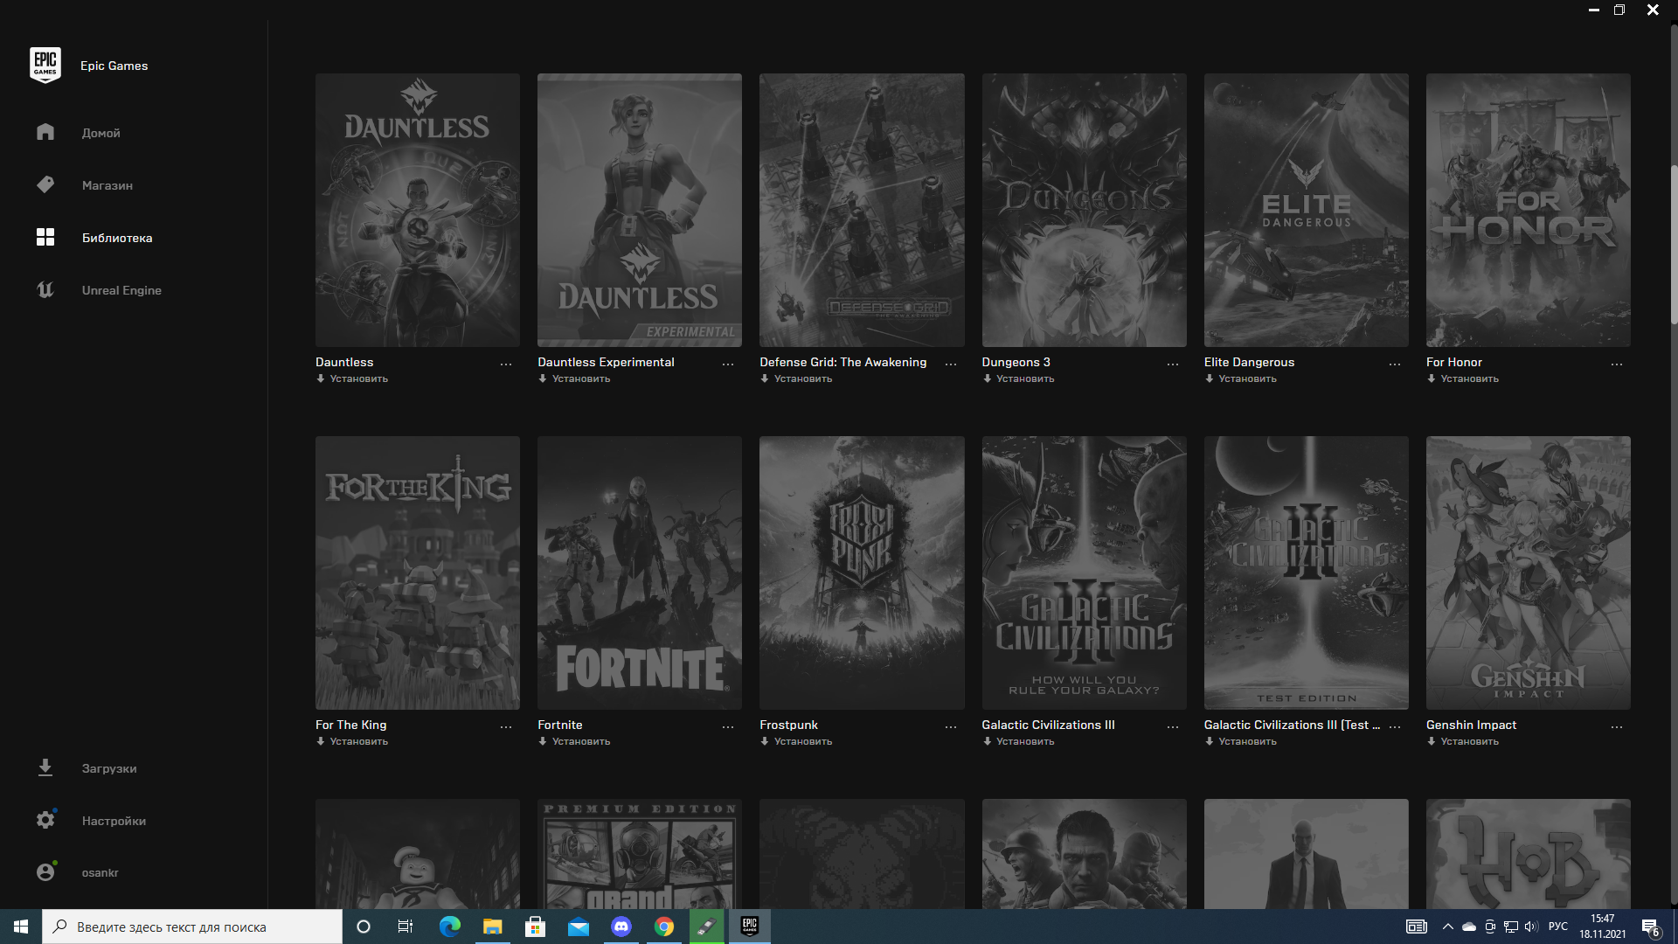Go to the Unreal Engine menu item

pyautogui.click(x=121, y=290)
